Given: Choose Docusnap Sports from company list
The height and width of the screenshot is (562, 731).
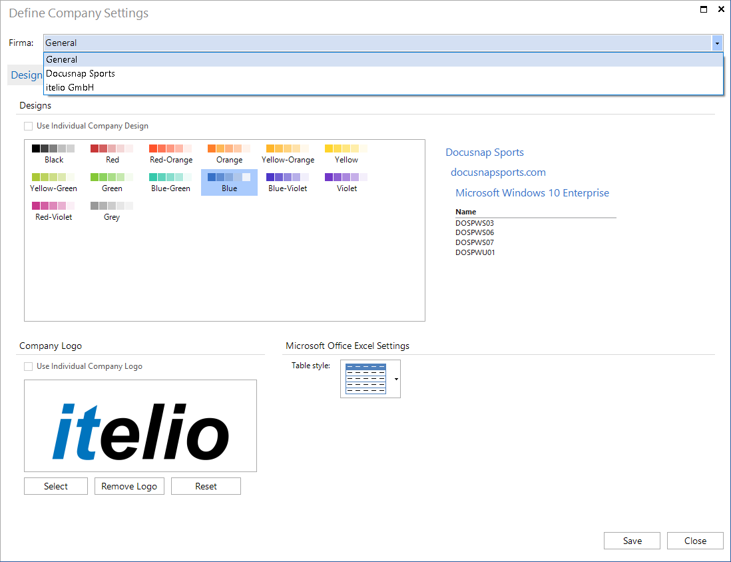Looking at the screenshot, I should 81,73.
